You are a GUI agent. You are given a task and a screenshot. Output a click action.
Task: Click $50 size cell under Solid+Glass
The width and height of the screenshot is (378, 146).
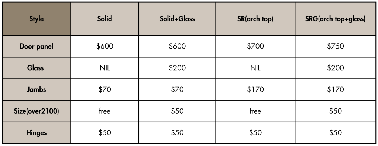[x=177, y=111]
